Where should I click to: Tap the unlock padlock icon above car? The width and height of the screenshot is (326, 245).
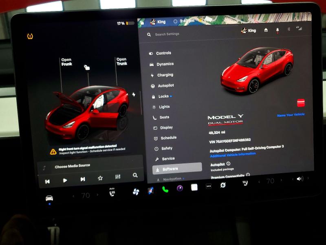tap(87, 67)
